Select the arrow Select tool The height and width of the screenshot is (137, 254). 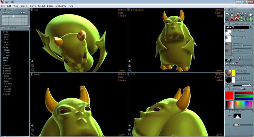click(227, 14)
